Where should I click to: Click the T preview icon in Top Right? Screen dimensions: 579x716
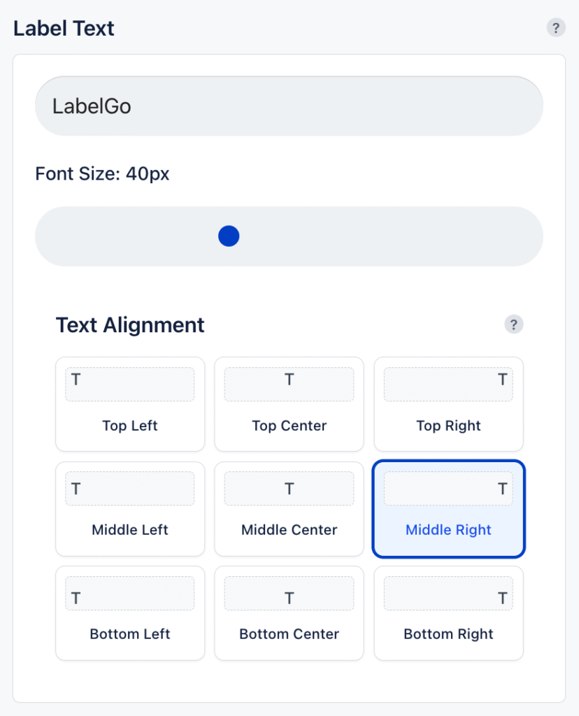point(502,380)
